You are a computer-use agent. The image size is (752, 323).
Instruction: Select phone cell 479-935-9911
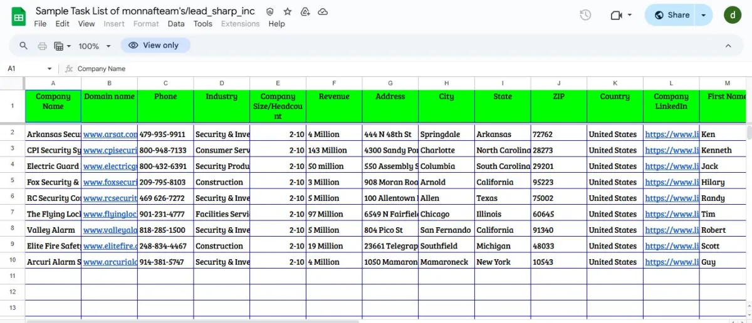[165, 134]
